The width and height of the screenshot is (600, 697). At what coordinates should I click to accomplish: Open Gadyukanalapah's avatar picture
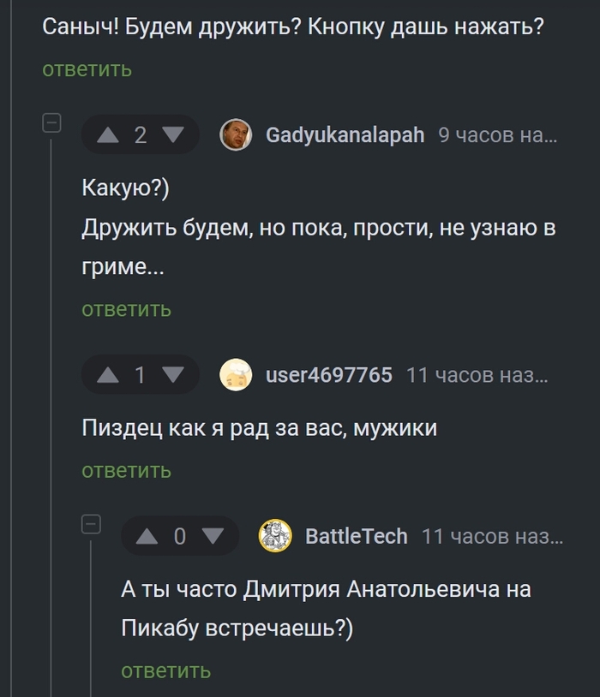(x=236, y=135)
